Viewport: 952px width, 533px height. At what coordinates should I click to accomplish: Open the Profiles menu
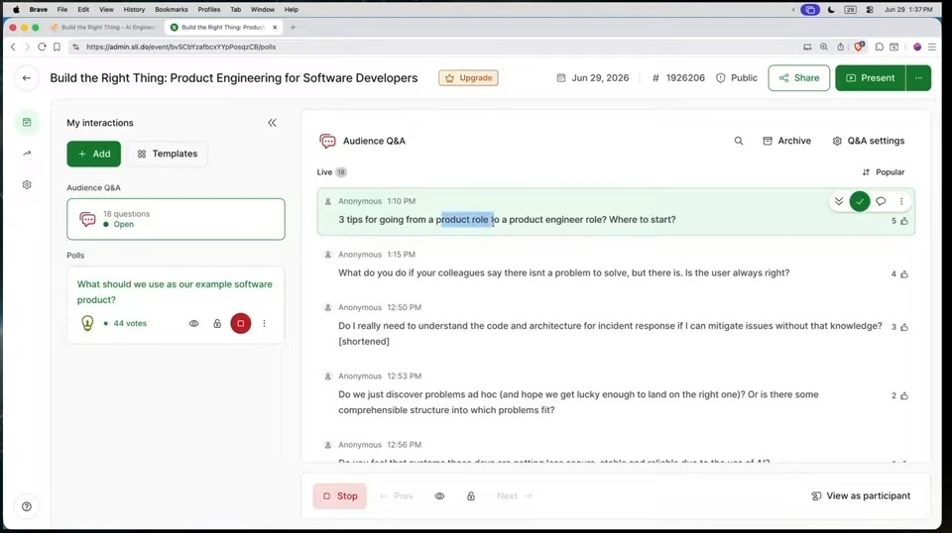[x=209, y=10]
